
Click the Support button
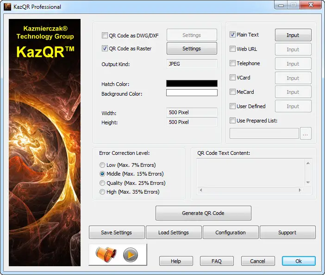(x=287, y=232)
